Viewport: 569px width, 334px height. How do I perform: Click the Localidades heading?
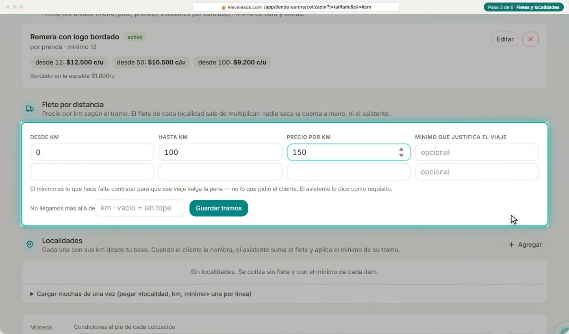62,241
